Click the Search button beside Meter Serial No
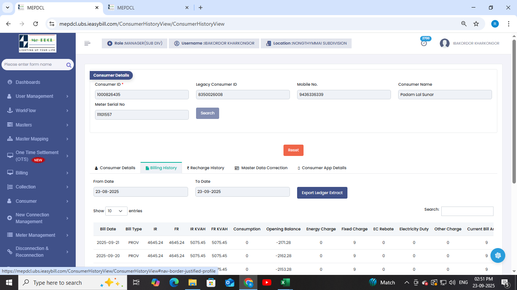This screenshot has height=290, width=517. pos(207,113)
